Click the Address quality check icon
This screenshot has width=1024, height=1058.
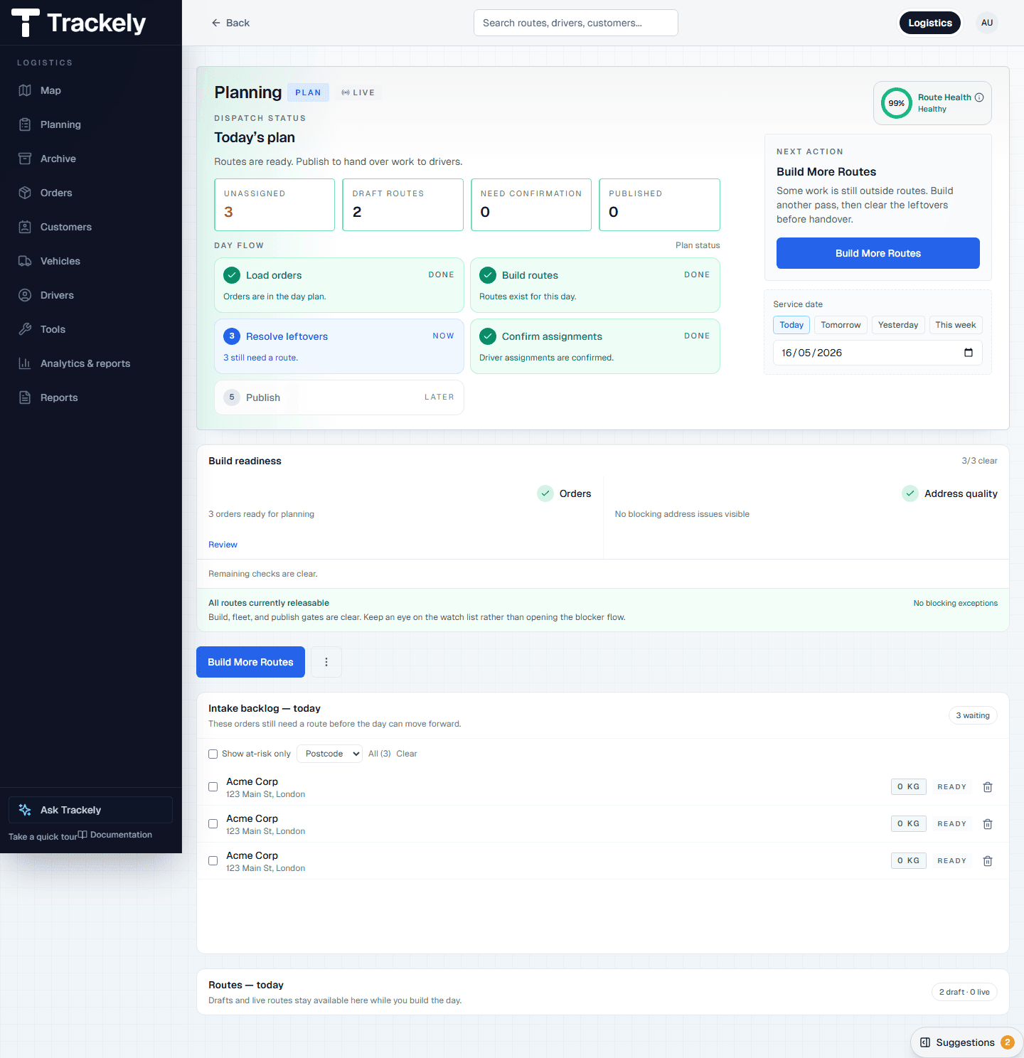coord(910,493)
